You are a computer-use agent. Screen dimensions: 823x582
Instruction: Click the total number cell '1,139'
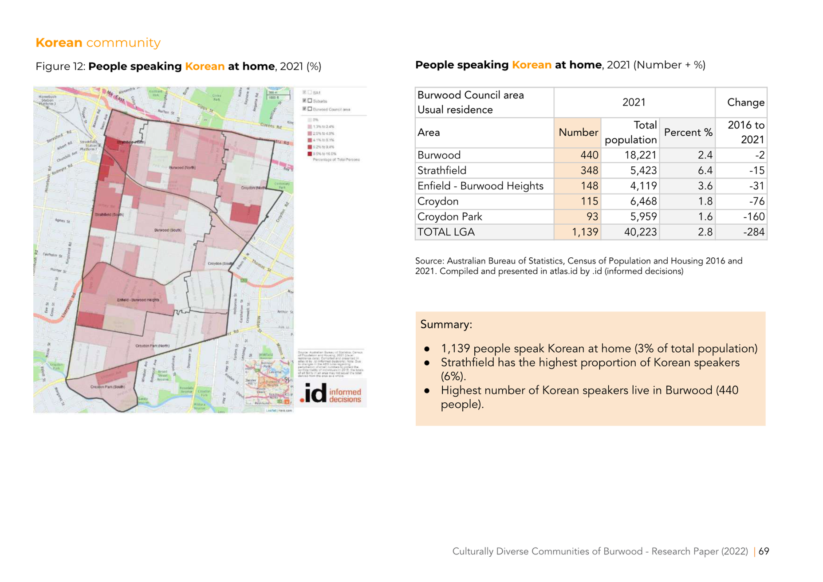pos(578,232)
